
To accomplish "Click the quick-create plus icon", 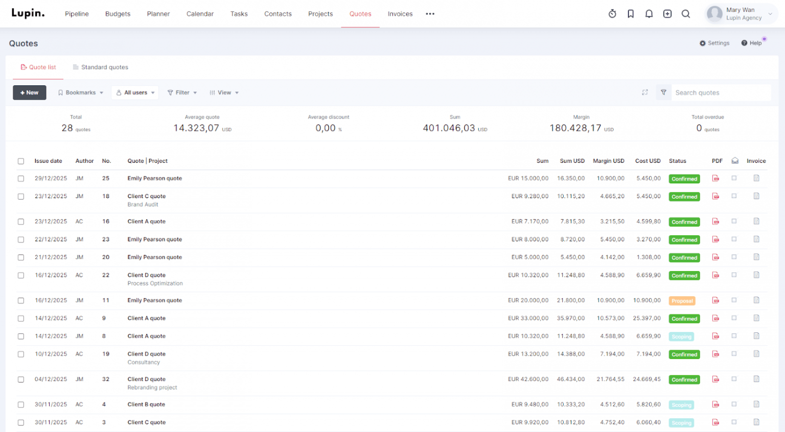I will coord(667,14).
